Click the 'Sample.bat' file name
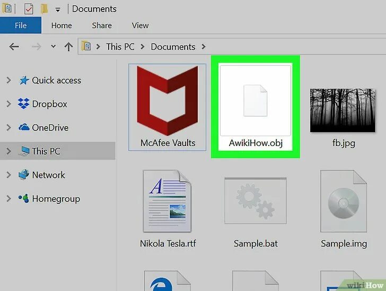This screenshot has width=386, height=291. coord(256,244)
